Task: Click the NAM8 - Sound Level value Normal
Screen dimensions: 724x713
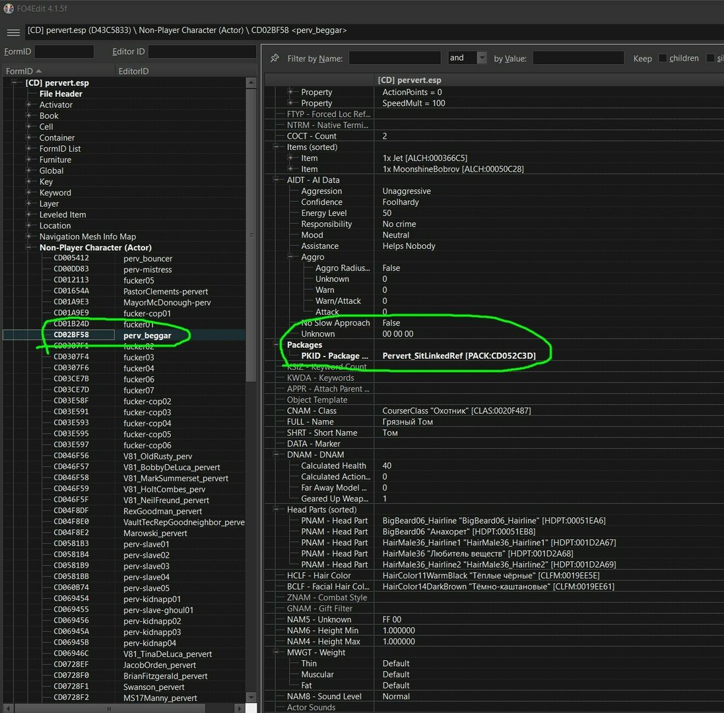Action: coord(396,696)
